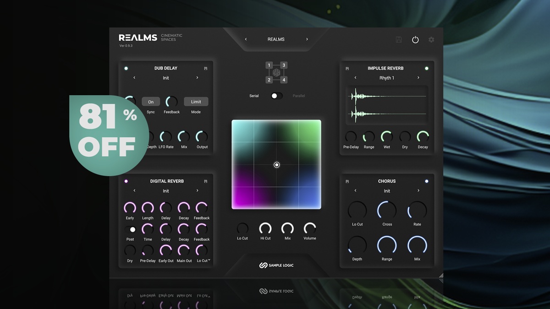Click the window resize grip corner
Image resolution: width=550 pixels, height=309 pixels.
click(441, 276)
